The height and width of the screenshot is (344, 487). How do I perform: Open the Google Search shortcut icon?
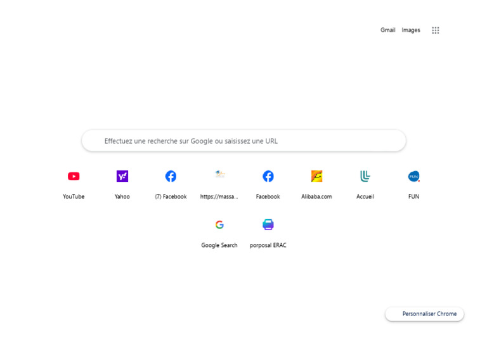219,225
